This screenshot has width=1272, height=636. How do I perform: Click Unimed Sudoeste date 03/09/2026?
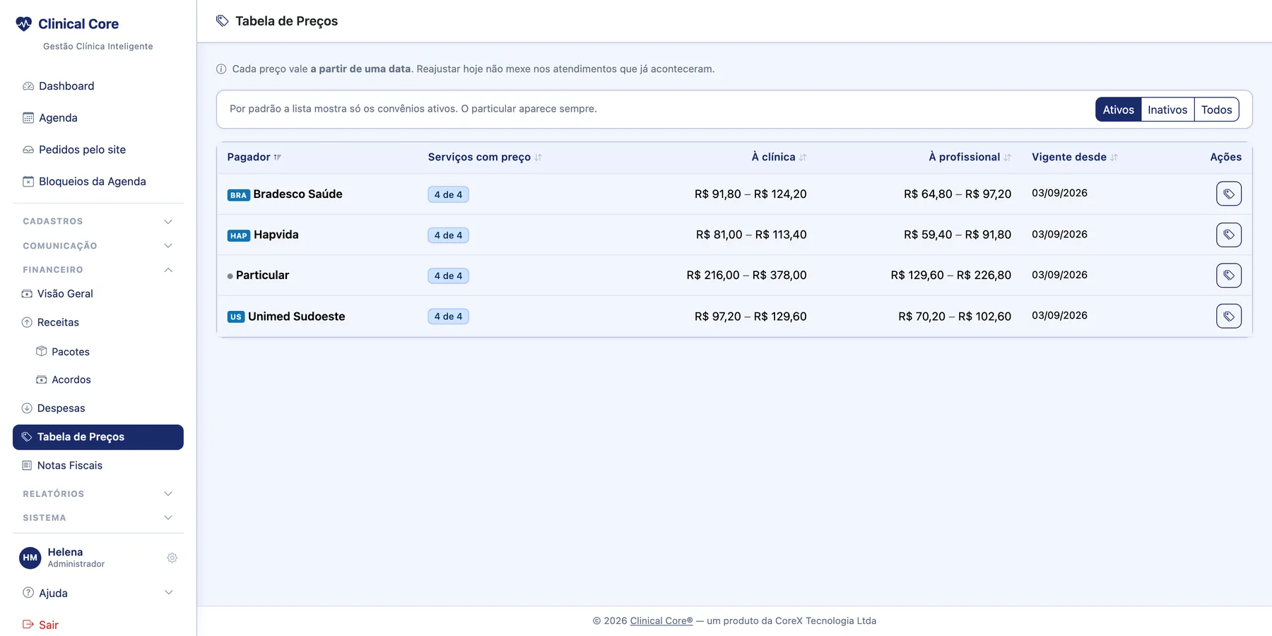coord(1059,316)
